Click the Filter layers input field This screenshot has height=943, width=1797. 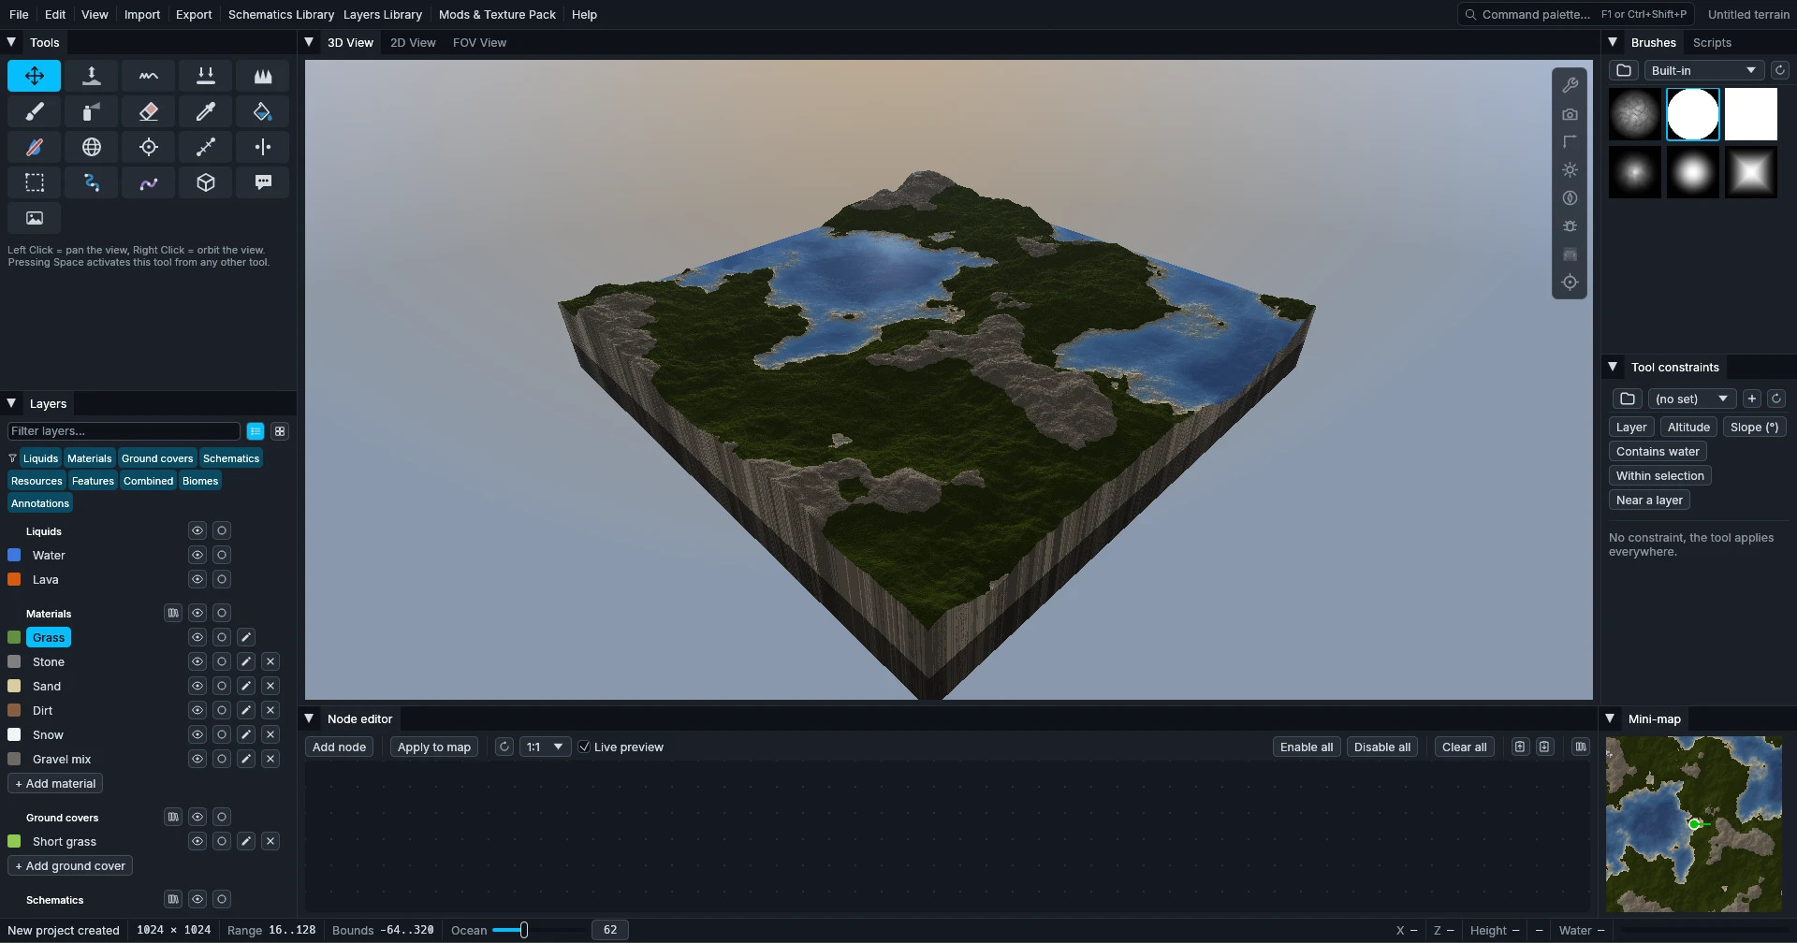click(x=124, y=430)
